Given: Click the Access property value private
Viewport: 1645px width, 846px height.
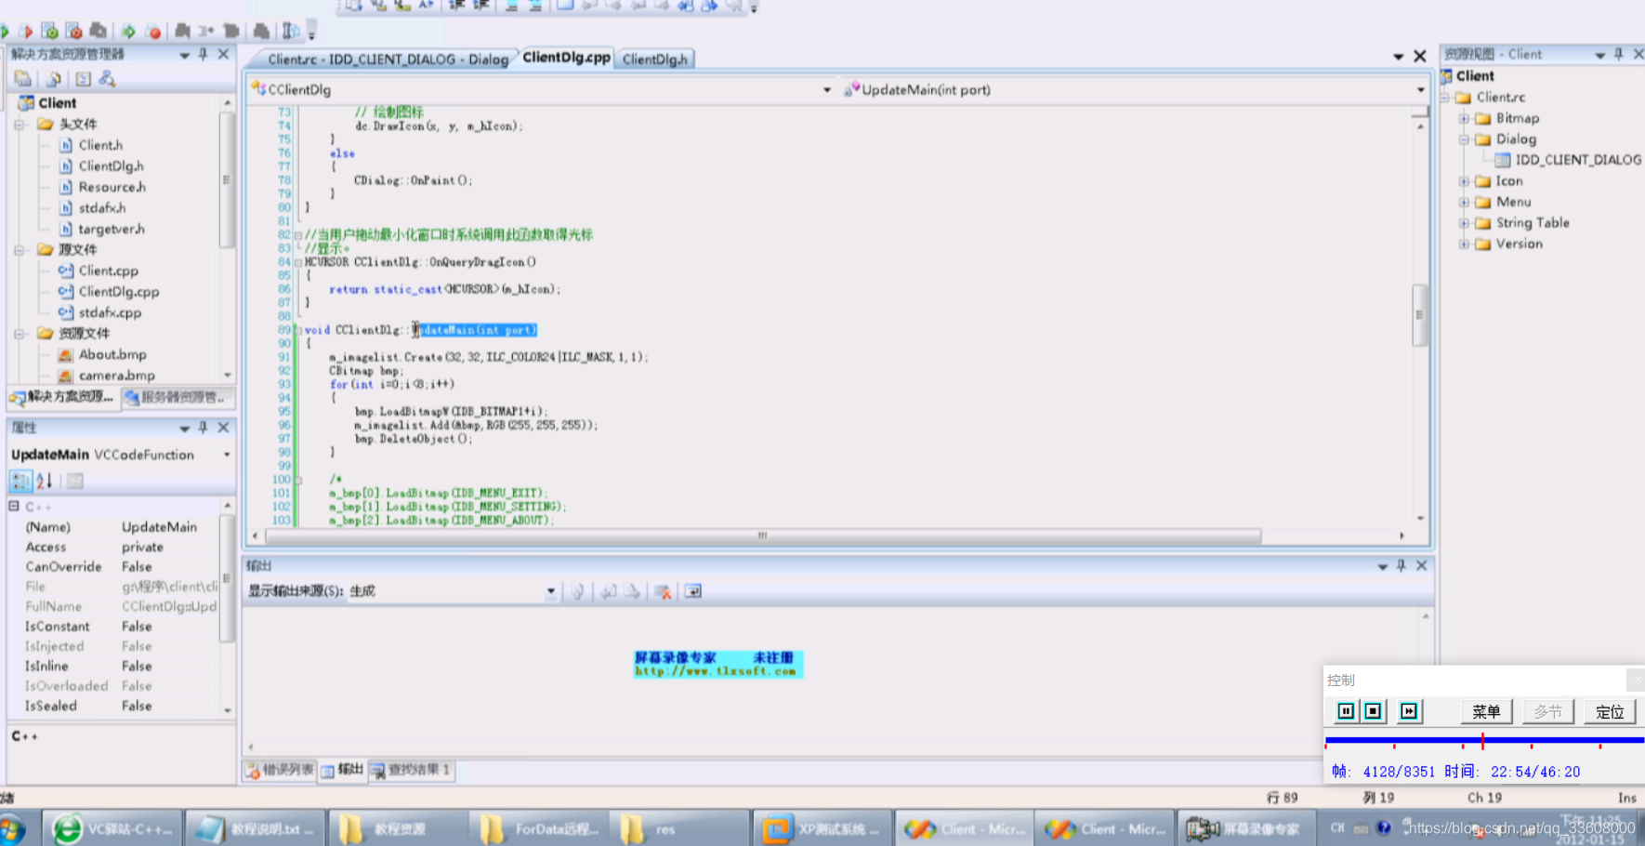Looking at the screenshot, I should (142, 548).
